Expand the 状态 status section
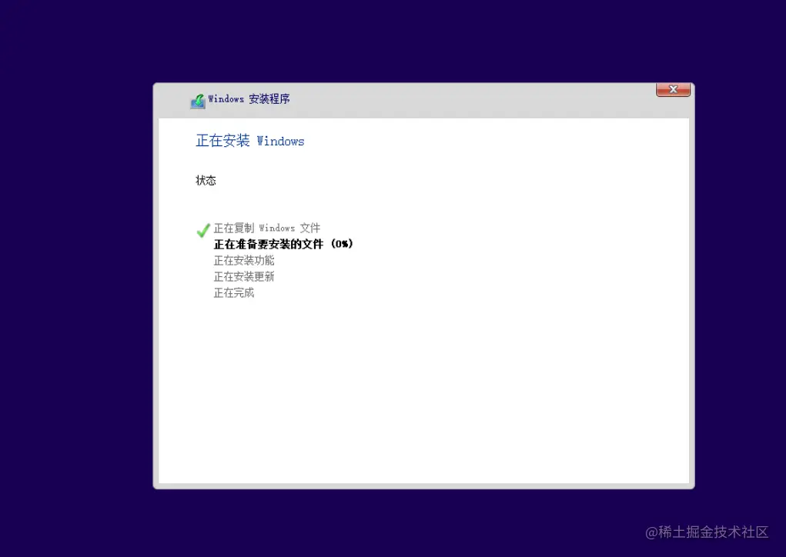Viewport: 786px width, 557px height. tap(206, 180)
